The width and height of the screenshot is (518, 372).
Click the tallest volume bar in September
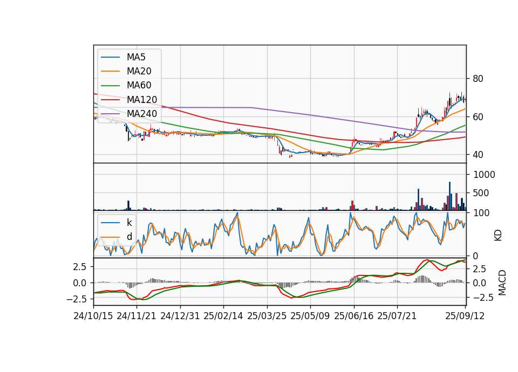[x=449, y=196]
